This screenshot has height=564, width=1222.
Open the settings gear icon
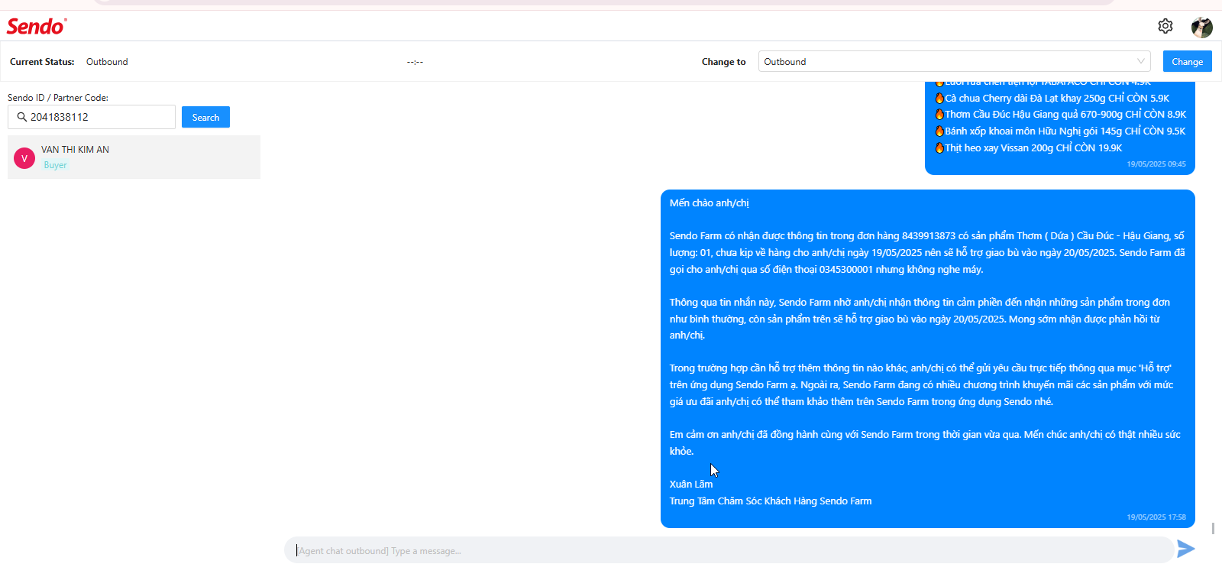click(x=1165, y=26)
